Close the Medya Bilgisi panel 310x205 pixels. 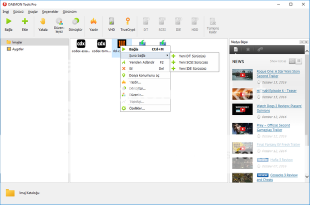[x=306, y=42]
